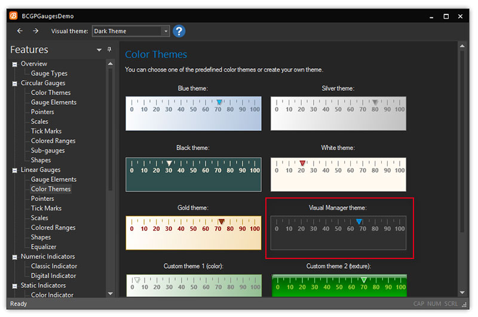This screenshot has height=317, width=478.
Task: Select Equalizer in the Features tree
Action: pos(44,247)
